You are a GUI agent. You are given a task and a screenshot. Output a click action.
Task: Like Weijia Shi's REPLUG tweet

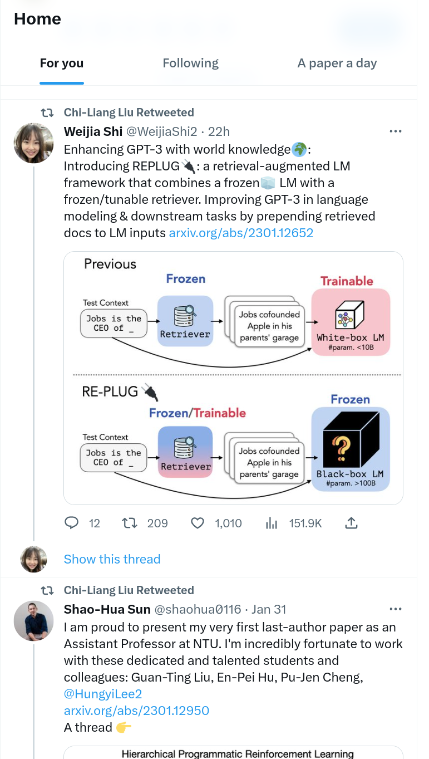click(x=198, y=523)
